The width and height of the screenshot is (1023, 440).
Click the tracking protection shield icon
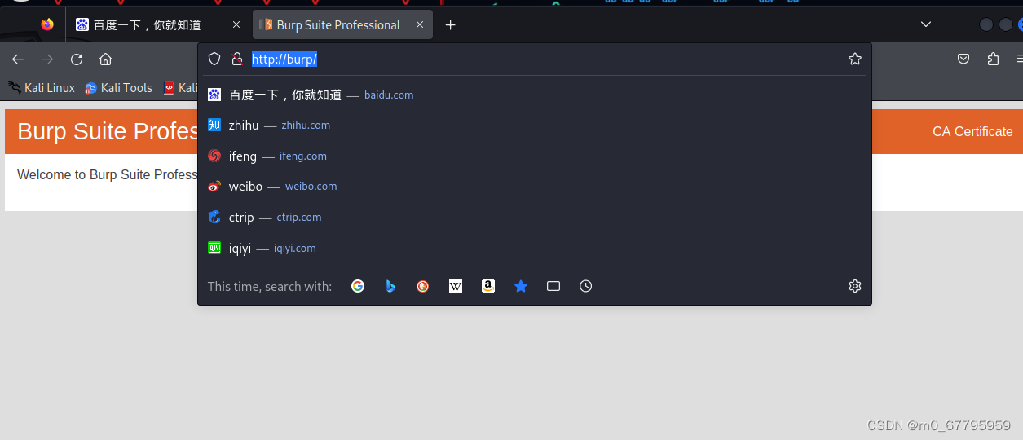coord(214,59)
